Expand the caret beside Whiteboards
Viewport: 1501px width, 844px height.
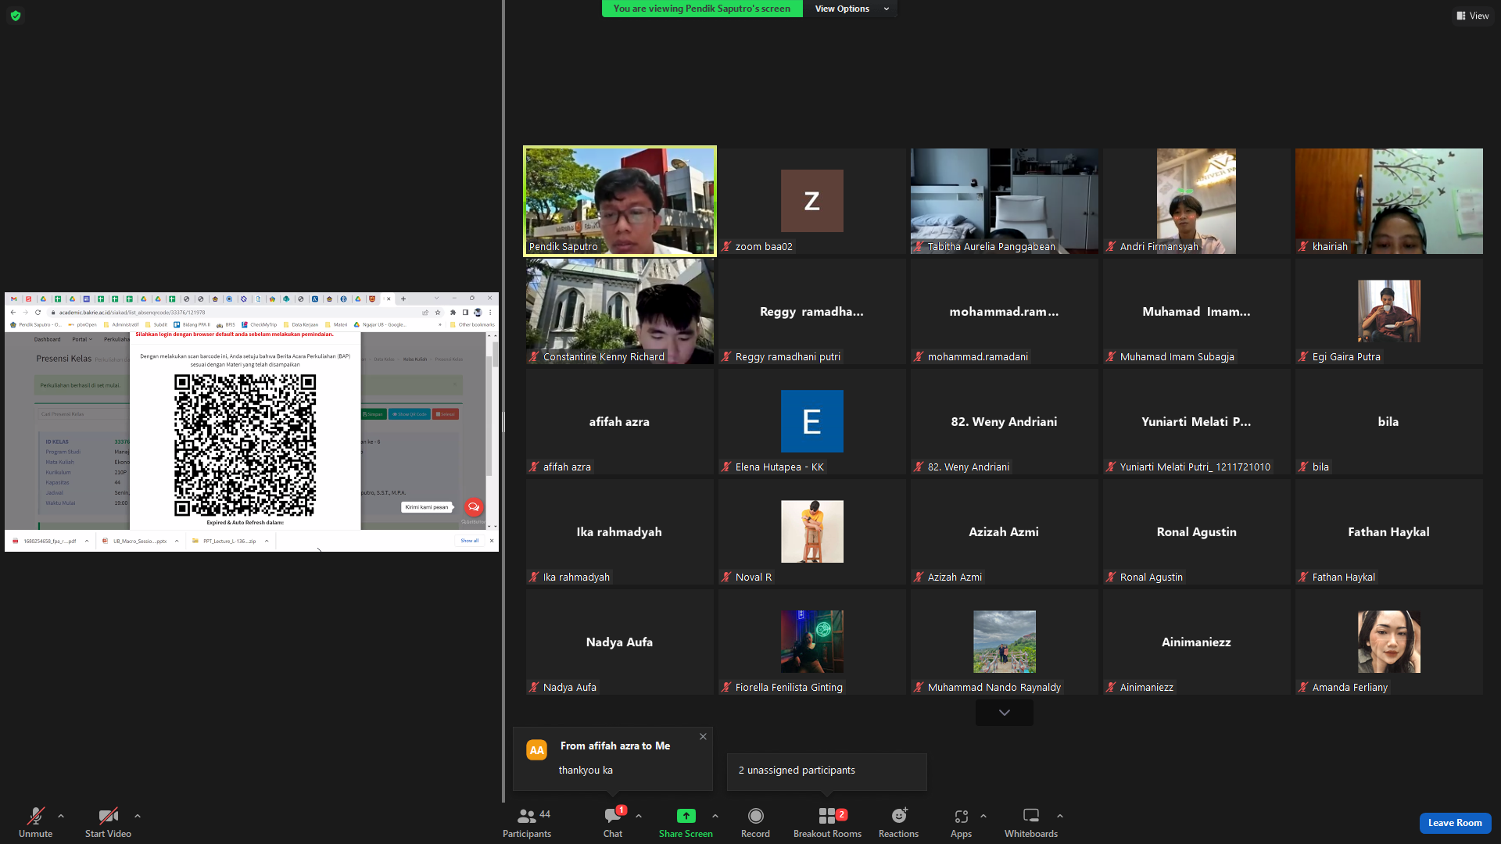pos(1060,816)
